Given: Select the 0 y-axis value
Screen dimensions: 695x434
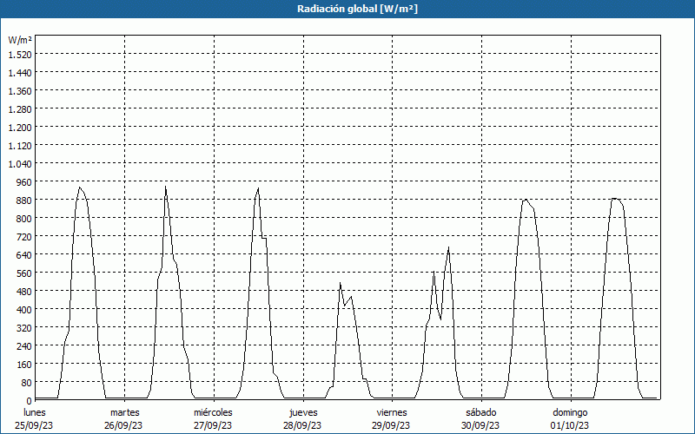Looking at the screenshot, I should tap(30, 401).
